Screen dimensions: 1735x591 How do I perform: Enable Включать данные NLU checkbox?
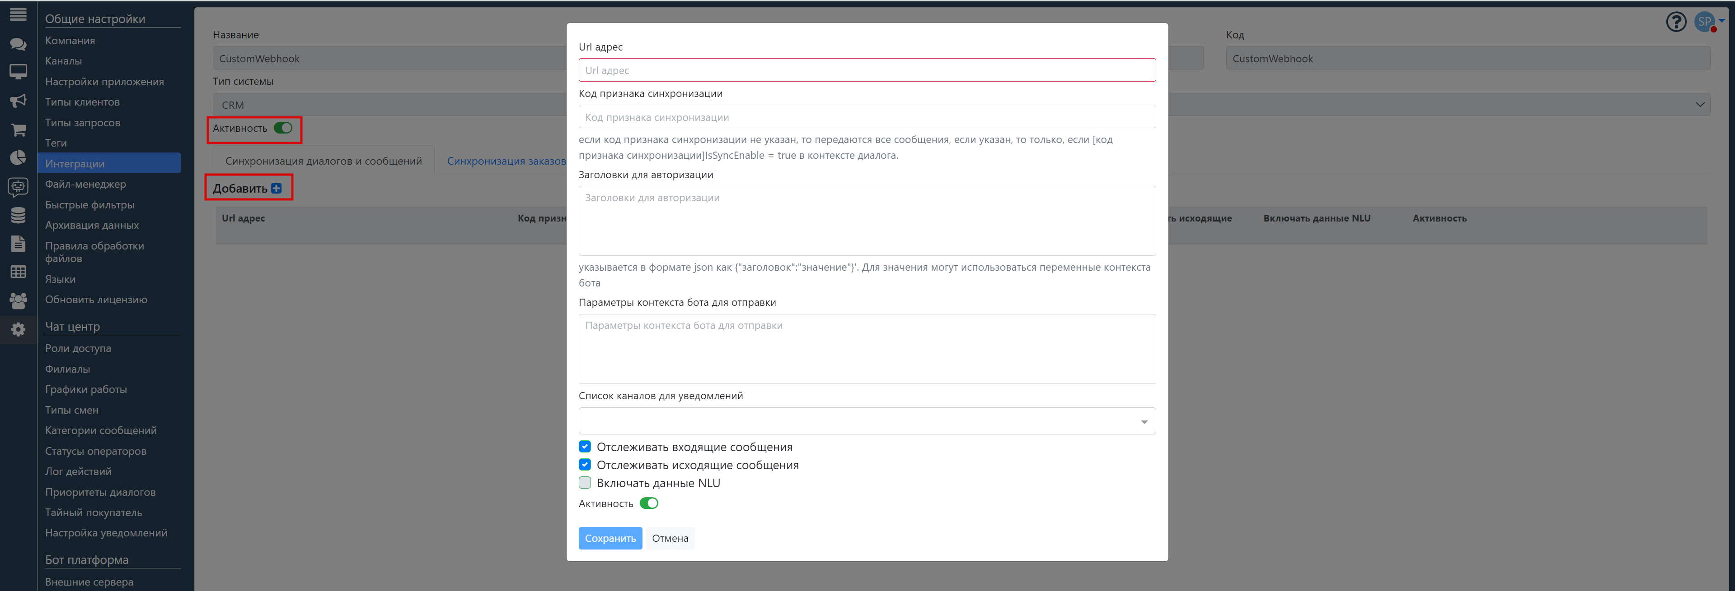point(585,483)
